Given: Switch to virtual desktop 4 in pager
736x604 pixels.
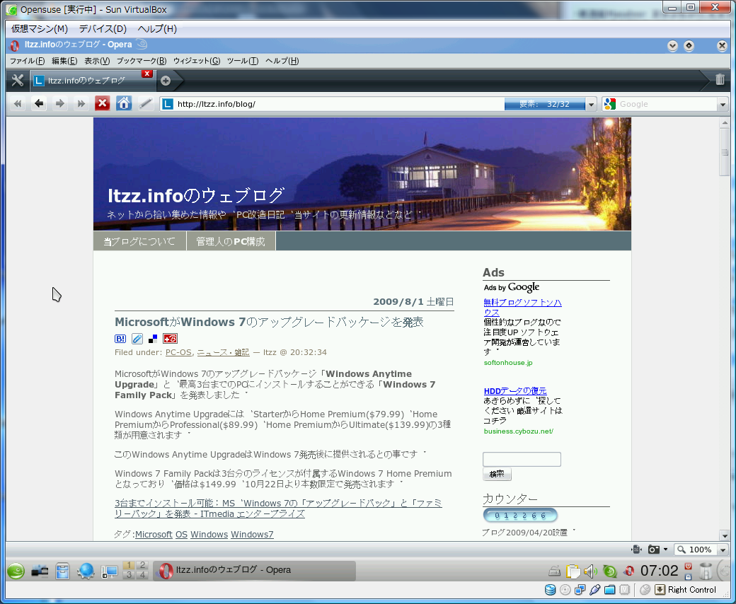Looking at the screenshot, I should 142,575.
